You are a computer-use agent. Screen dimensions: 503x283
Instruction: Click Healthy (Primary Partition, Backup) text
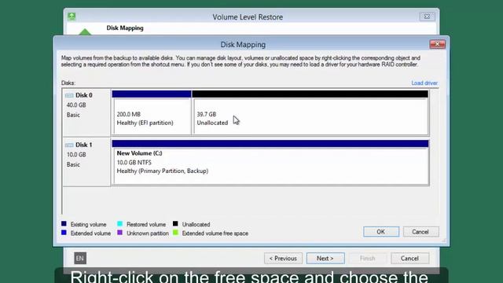pyautogui.click(x=163, y=171)
